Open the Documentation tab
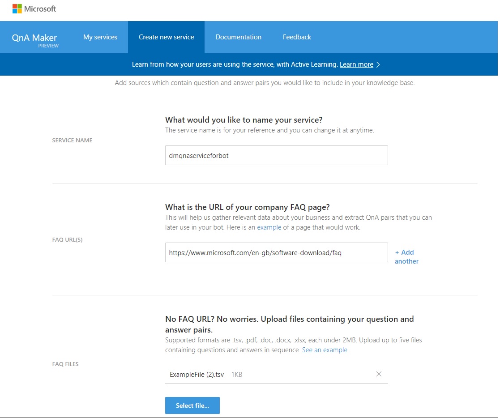Image resolution: width=500 pixels, height=418 pixels. [238, 37]
